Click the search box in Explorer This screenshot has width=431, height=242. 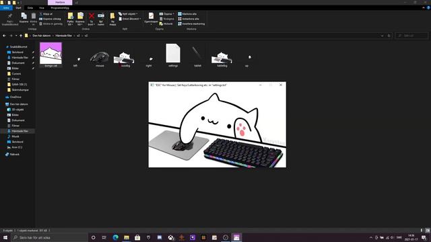coord(411,36)
